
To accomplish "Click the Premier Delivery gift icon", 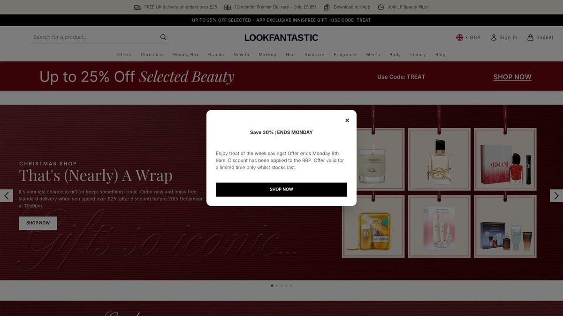I will (x=228, y=7).
